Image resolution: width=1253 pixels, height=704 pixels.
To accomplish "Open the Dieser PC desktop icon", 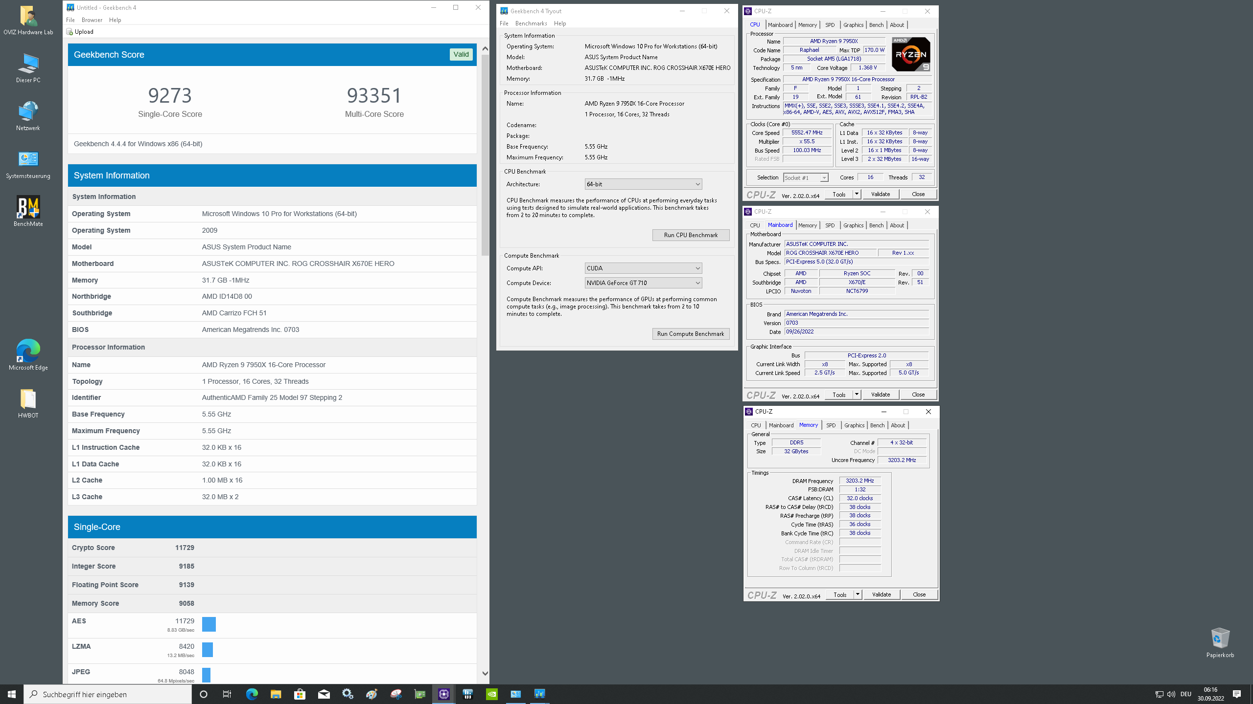I will pyautogui.click(x=28, y=68).
